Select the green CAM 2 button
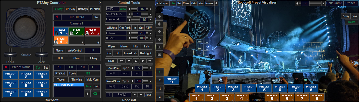The image size is (359, 102). pos(77,31)
